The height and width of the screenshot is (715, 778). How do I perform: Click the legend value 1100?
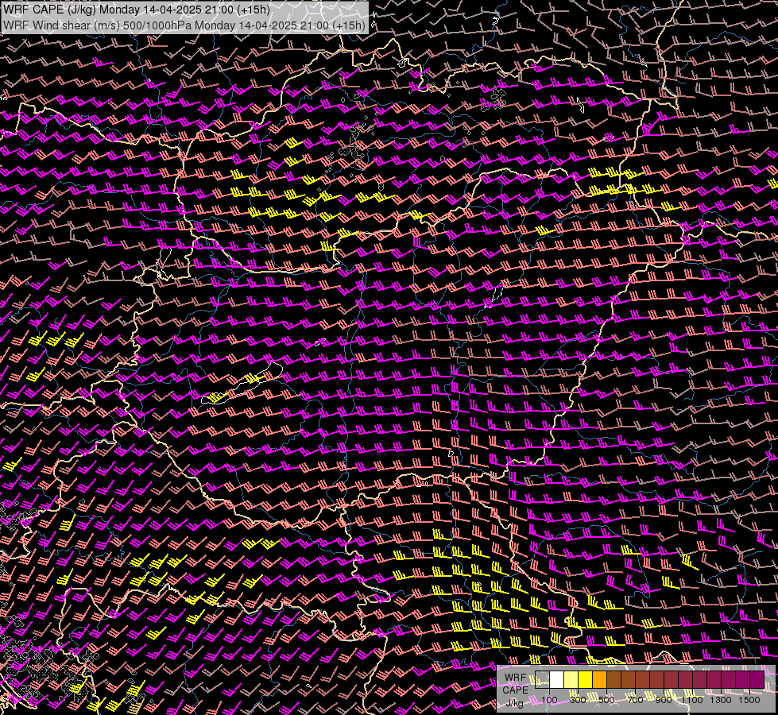[x=691, y=700]
